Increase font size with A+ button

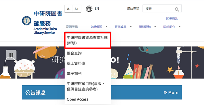[77, 9]
